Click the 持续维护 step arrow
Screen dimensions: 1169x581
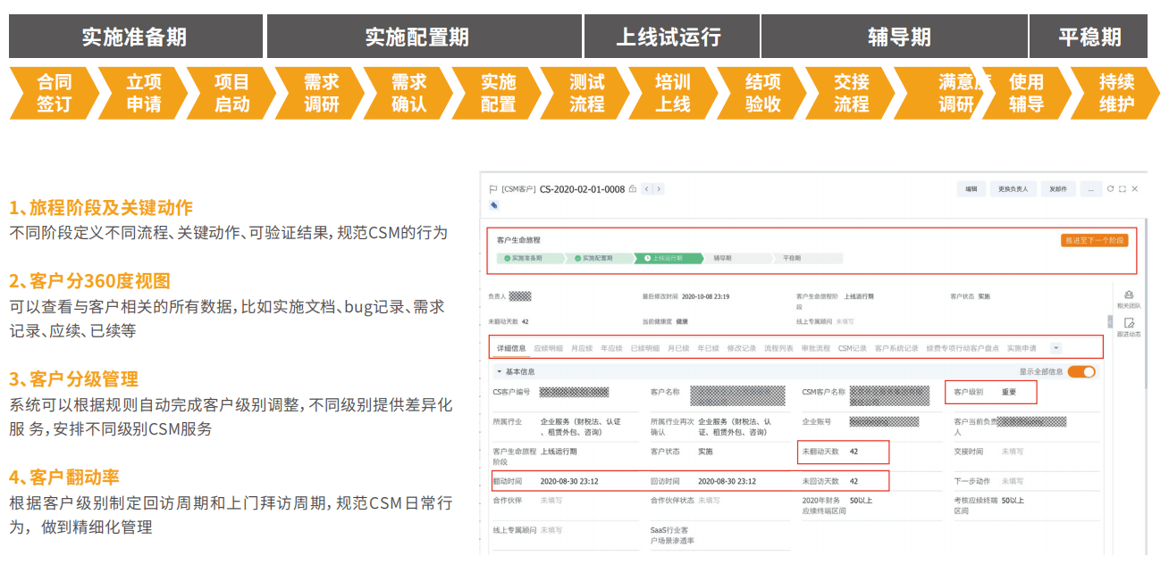(1116, 93)
